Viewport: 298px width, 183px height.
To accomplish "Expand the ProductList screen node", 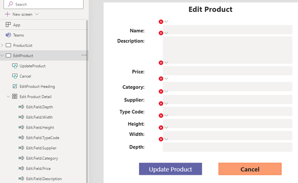I will click(x=2, y=45).
